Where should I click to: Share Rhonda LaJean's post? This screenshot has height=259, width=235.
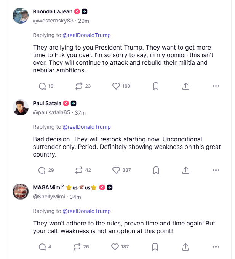pyautogui.click(x=186, y=86)
